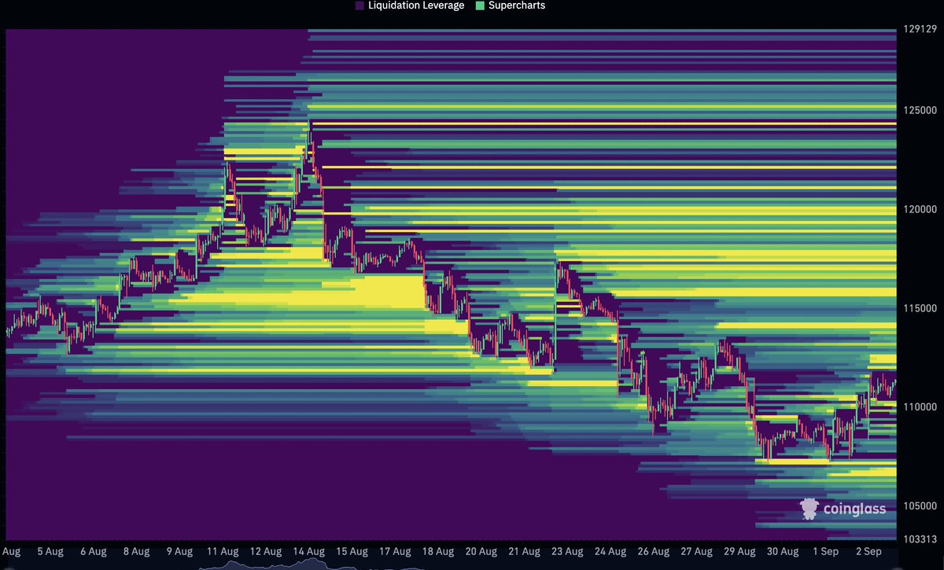
Task: Click the 8 Aug date label
Action: (x=136, y=551)
